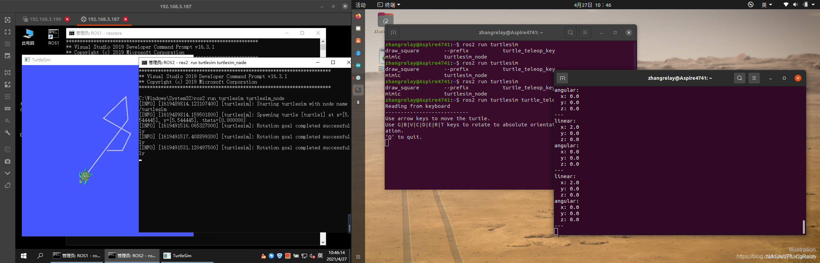Open the 终端 application menu in top bar
820x263 pixels.
tap(389, 5)
